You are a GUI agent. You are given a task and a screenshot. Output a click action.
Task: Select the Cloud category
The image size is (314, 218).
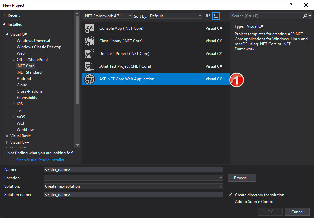click(22, 85)
